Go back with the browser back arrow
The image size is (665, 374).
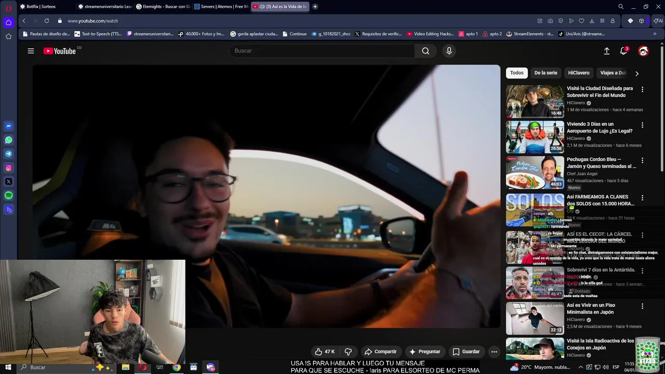[24, 21]
